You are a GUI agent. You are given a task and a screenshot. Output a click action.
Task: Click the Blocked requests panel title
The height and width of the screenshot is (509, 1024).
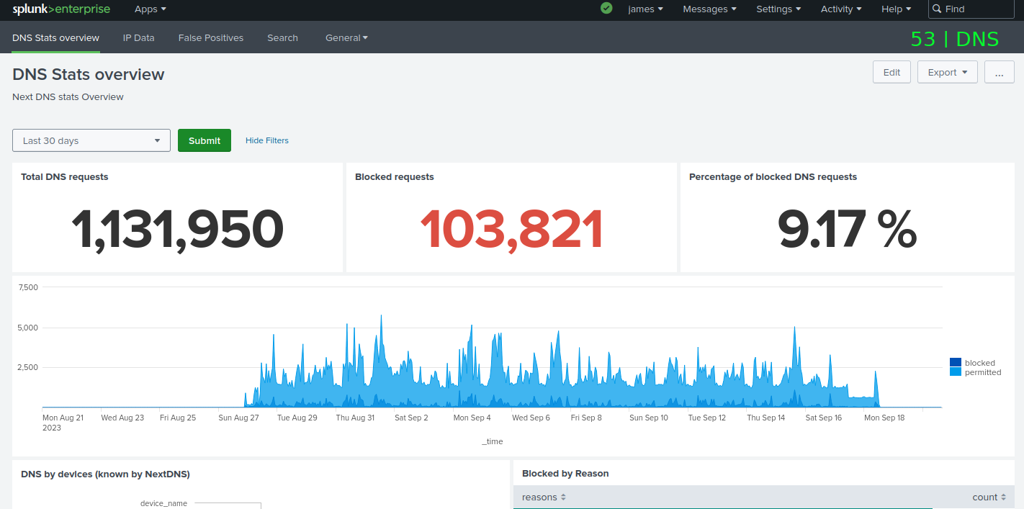395,176
